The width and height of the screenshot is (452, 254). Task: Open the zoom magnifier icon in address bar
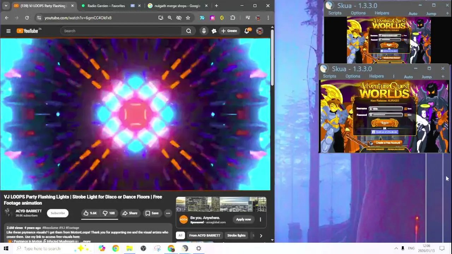point(169,18)
